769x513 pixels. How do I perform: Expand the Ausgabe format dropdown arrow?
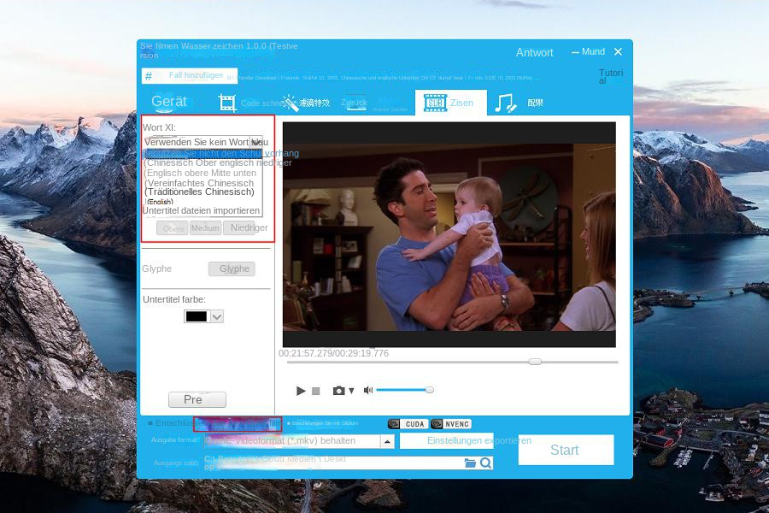tap(387, 441)
